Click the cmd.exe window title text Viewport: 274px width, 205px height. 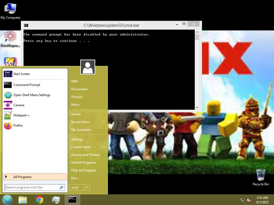tap(111, 25)
